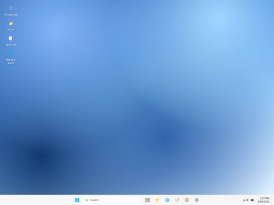
Task: Select the Microsoft Edge desktop shortcut
Action: click(x=11, y=58)
